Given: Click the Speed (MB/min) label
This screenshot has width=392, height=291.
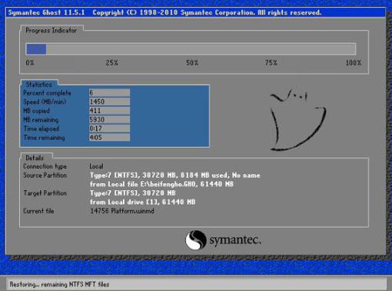Looking at the screenshot, I should (45, 102).
